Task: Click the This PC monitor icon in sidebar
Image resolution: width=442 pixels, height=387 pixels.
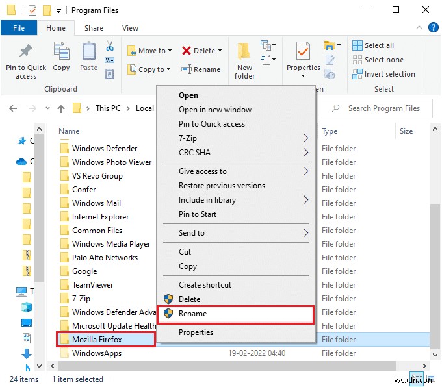Action: point(21,292)
